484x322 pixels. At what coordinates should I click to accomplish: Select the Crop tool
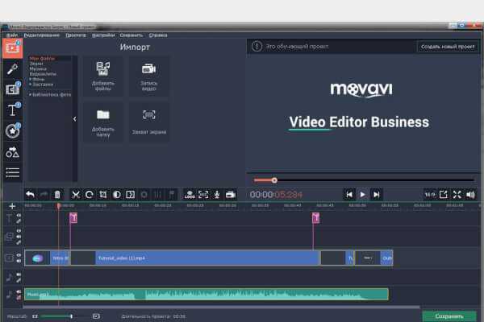pos(103,195)
